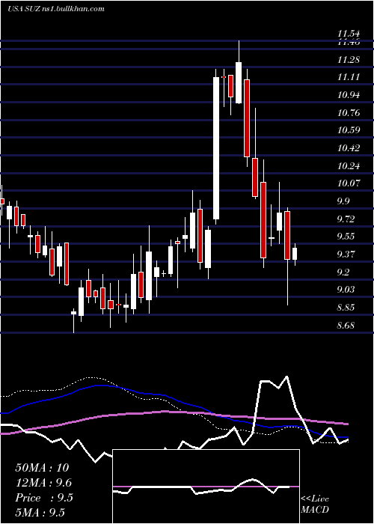The width and height of the screenshot is (374, 524).
Task: Click the 10.76 price axis label
Action: pos(349,112)
